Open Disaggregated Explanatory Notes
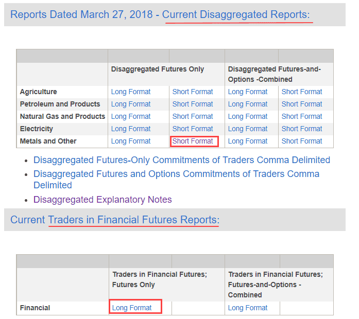Screen dimensions: 359x319 [102, 199]
